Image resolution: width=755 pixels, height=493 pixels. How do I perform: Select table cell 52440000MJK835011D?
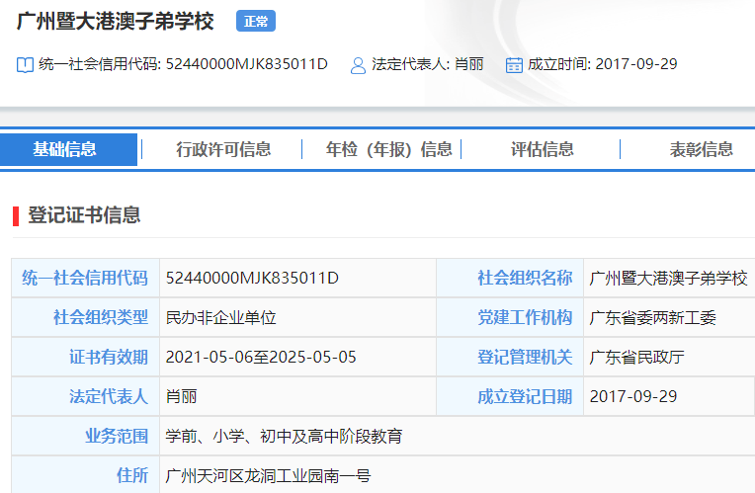[252, 278]
